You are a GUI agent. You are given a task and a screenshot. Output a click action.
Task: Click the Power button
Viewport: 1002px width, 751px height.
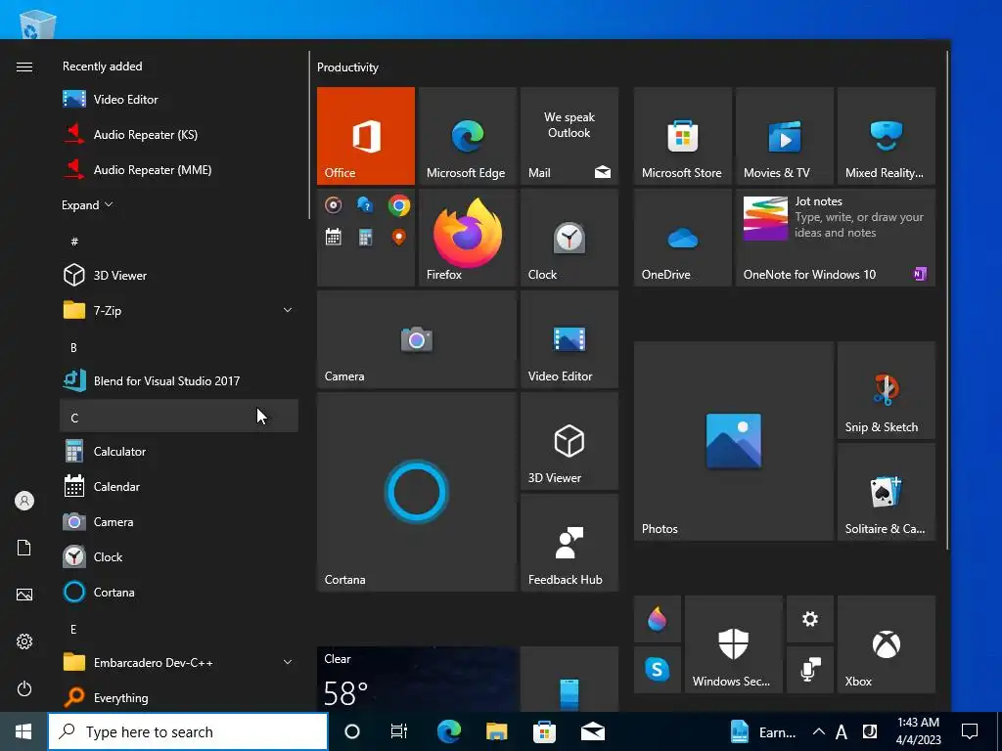[24, 688]
